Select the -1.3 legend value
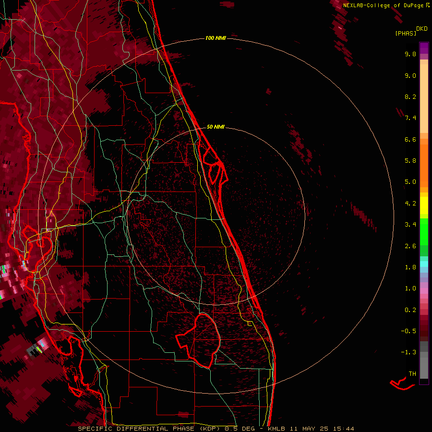The width and height of the screenshot is (432, 432). pyautogui.click(x=408, y=352)
